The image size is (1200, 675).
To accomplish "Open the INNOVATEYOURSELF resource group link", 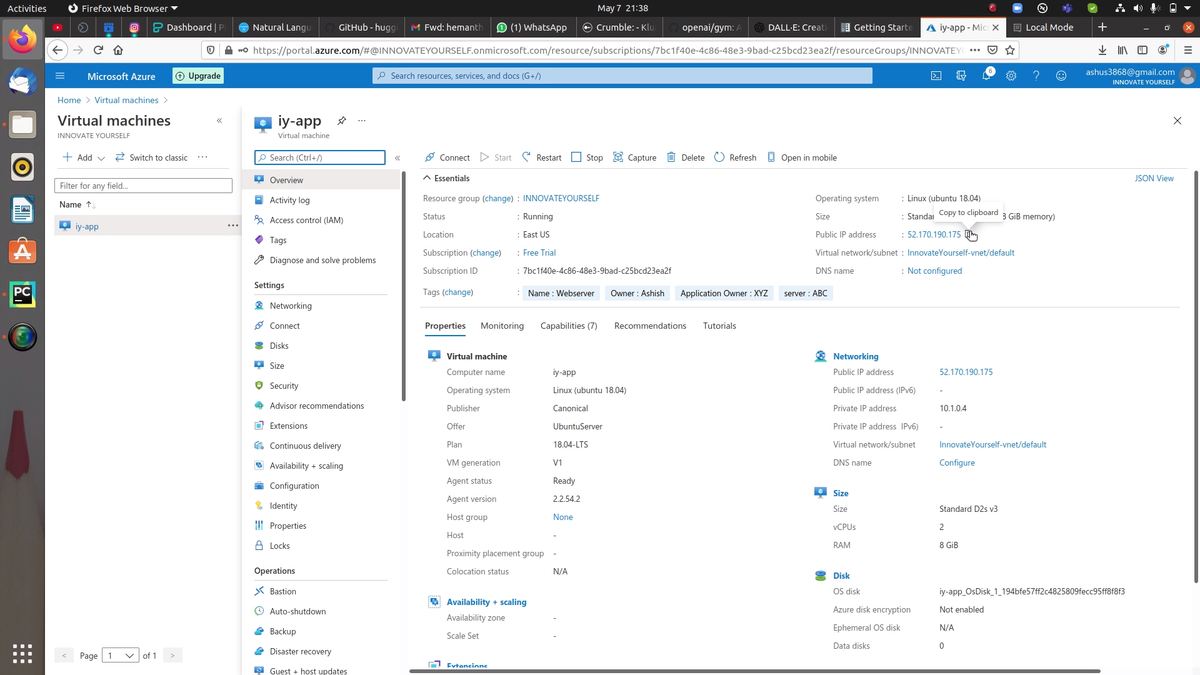I will point(561,198).
